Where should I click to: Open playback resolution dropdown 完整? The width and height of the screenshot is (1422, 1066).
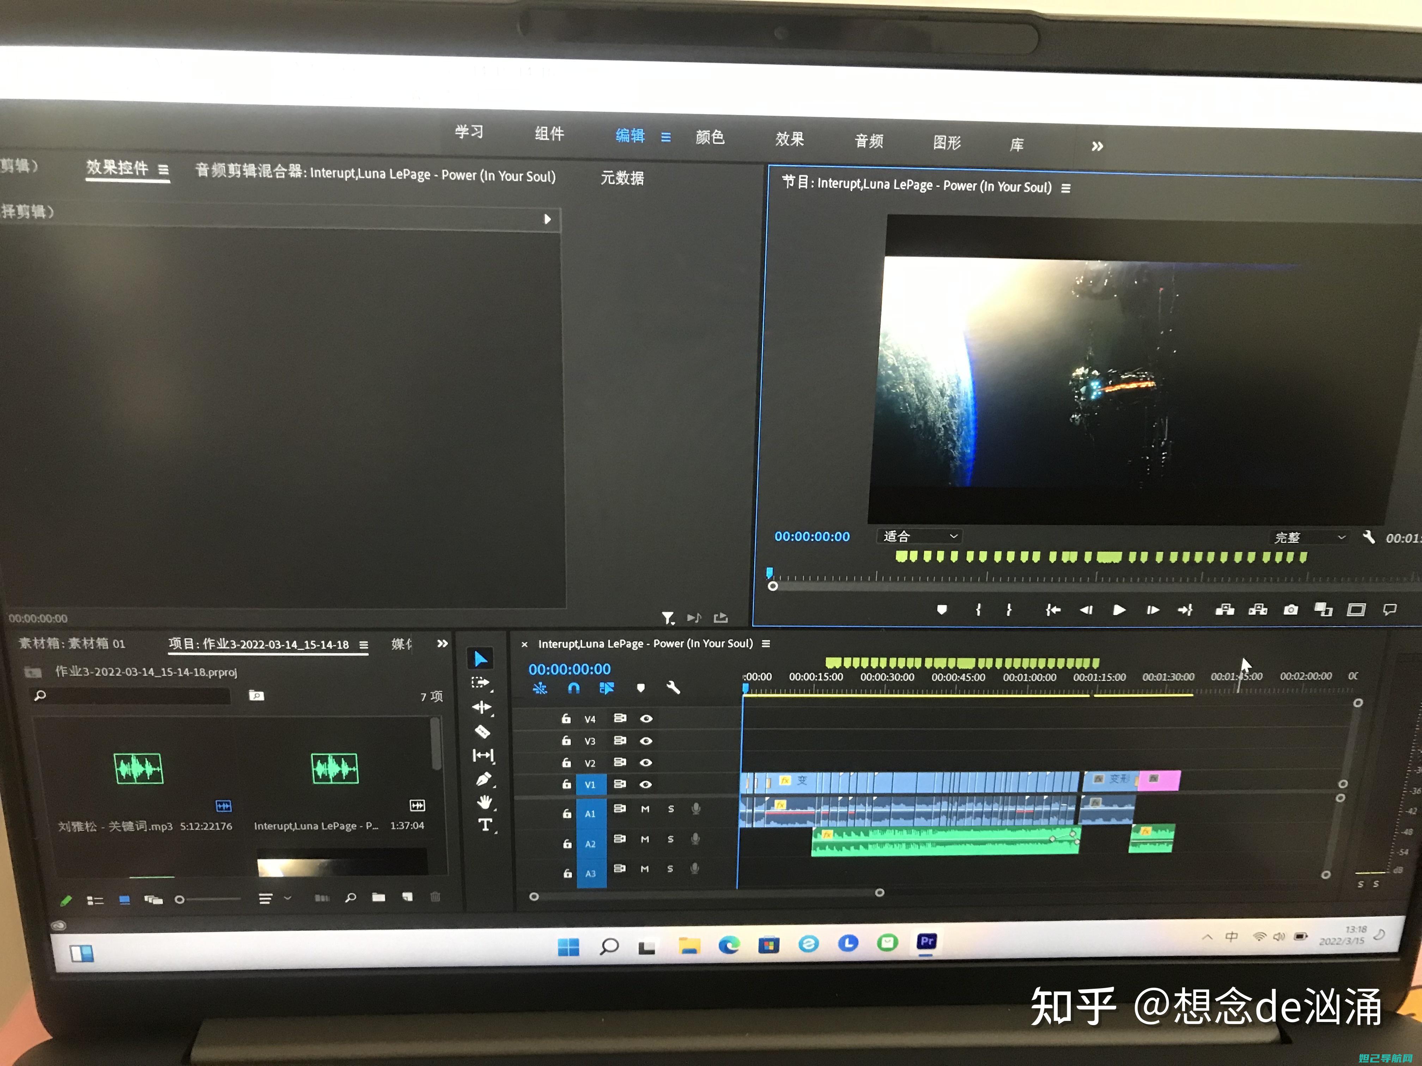1309,537
